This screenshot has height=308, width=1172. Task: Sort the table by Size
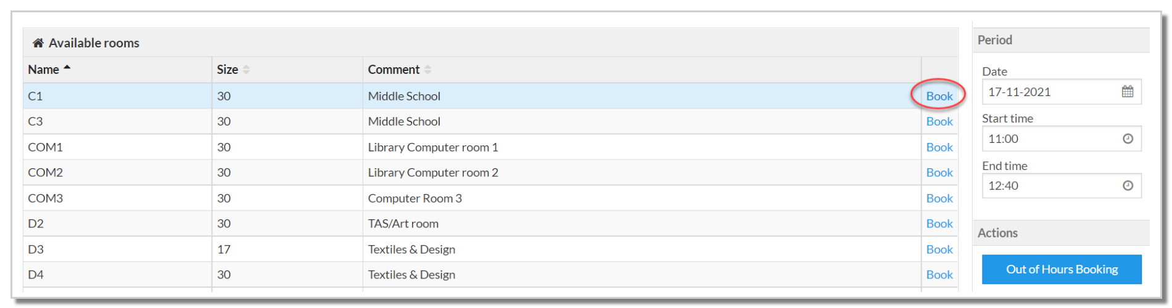pyautogui.click(x=246, y=70)
